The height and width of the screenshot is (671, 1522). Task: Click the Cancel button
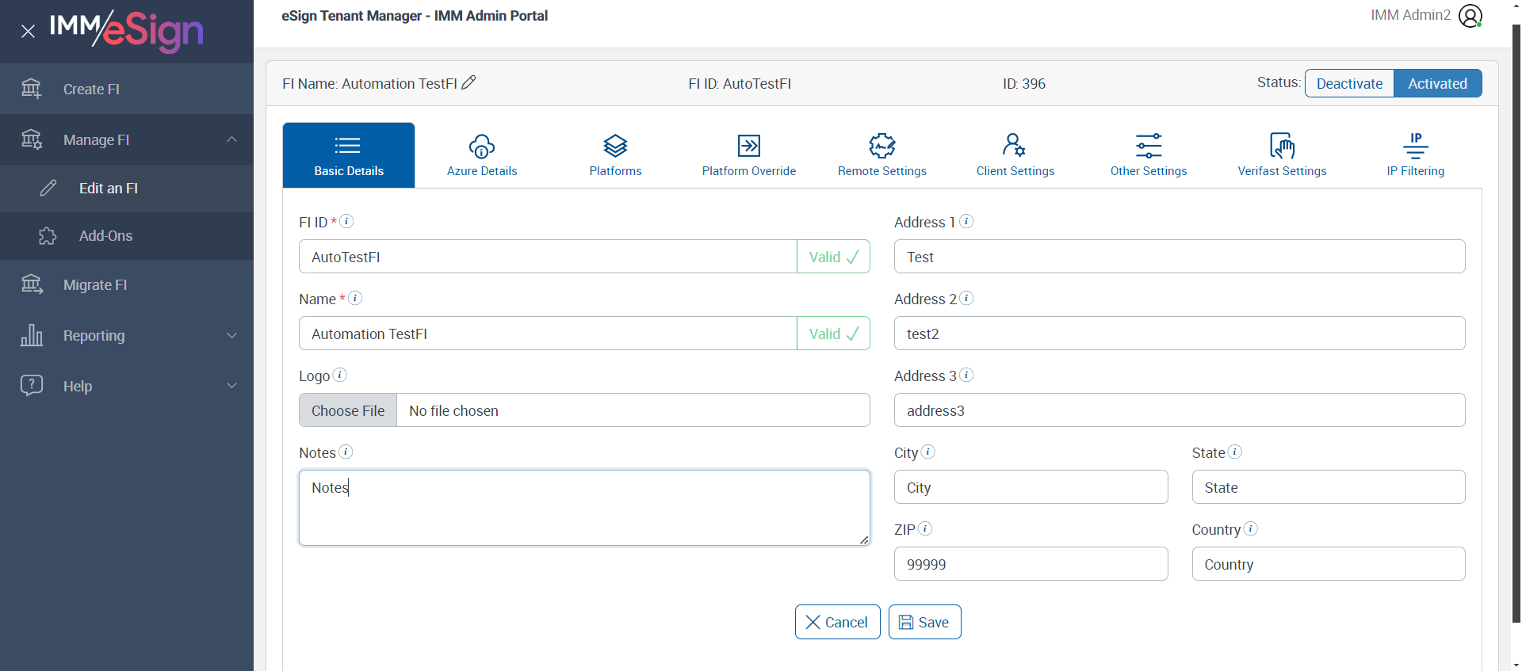pos(837,622)
